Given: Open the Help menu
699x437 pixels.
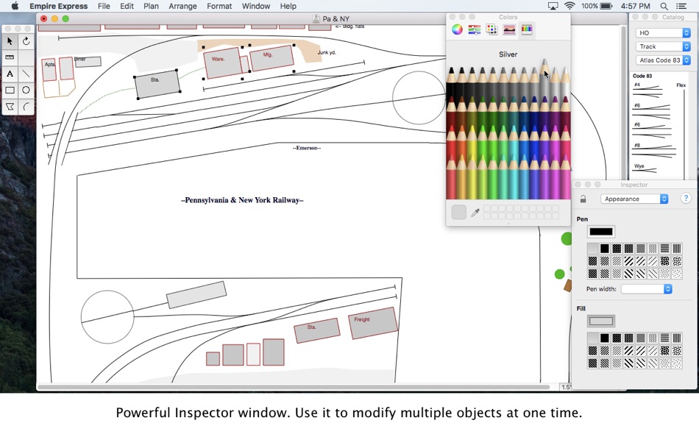Looking at the screenshot, I should click(x=288, y=6).
